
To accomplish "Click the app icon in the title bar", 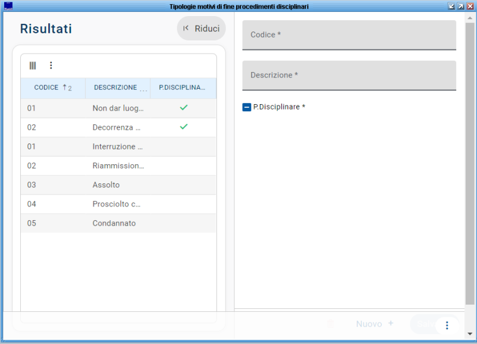I will 8,6.
